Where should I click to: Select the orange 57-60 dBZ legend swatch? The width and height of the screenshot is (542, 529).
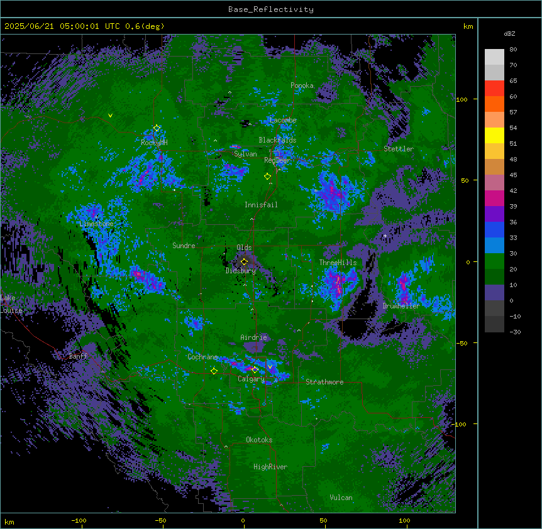pos(494,104)
